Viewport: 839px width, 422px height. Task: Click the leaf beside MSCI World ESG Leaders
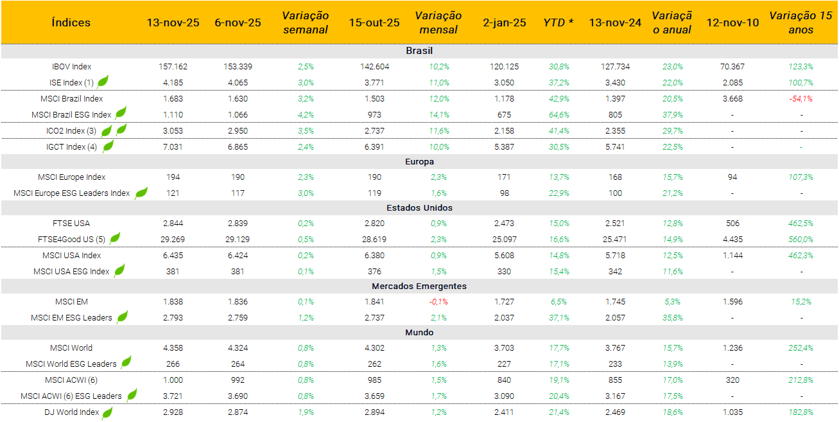click(126, 362)
